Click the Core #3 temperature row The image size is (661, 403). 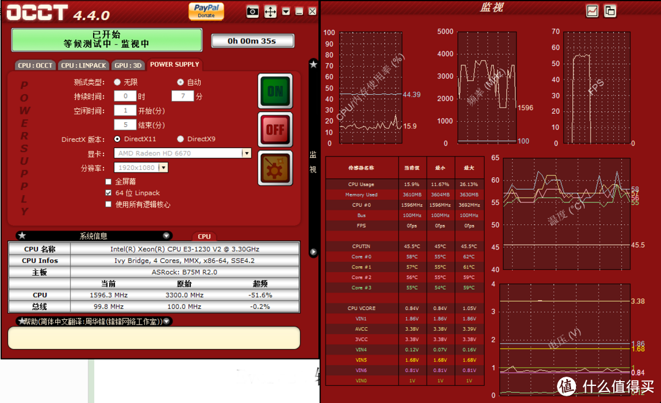pos(405,287)
